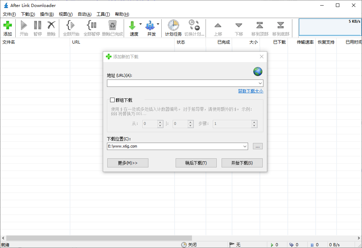362x248 pixels.
Task: Open the URL address dropdown
Action: [260, 83]
